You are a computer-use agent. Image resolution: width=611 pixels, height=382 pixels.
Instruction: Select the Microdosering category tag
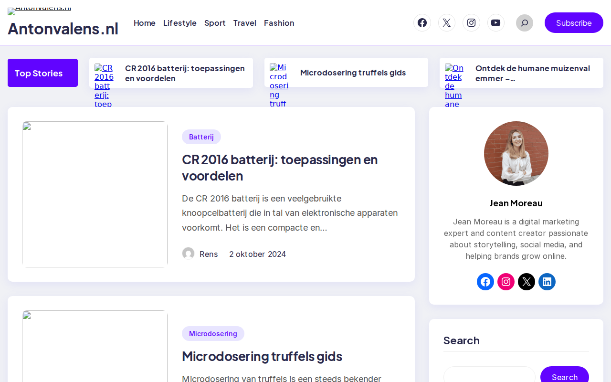(213, 333)
